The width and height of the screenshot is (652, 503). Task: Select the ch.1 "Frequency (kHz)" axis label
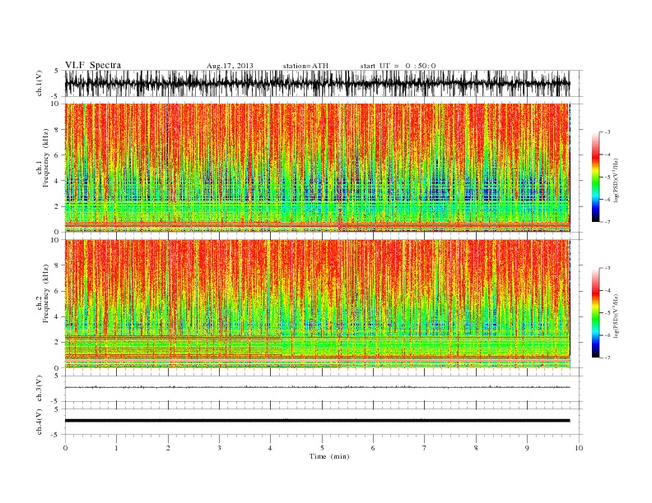[46, 158]
